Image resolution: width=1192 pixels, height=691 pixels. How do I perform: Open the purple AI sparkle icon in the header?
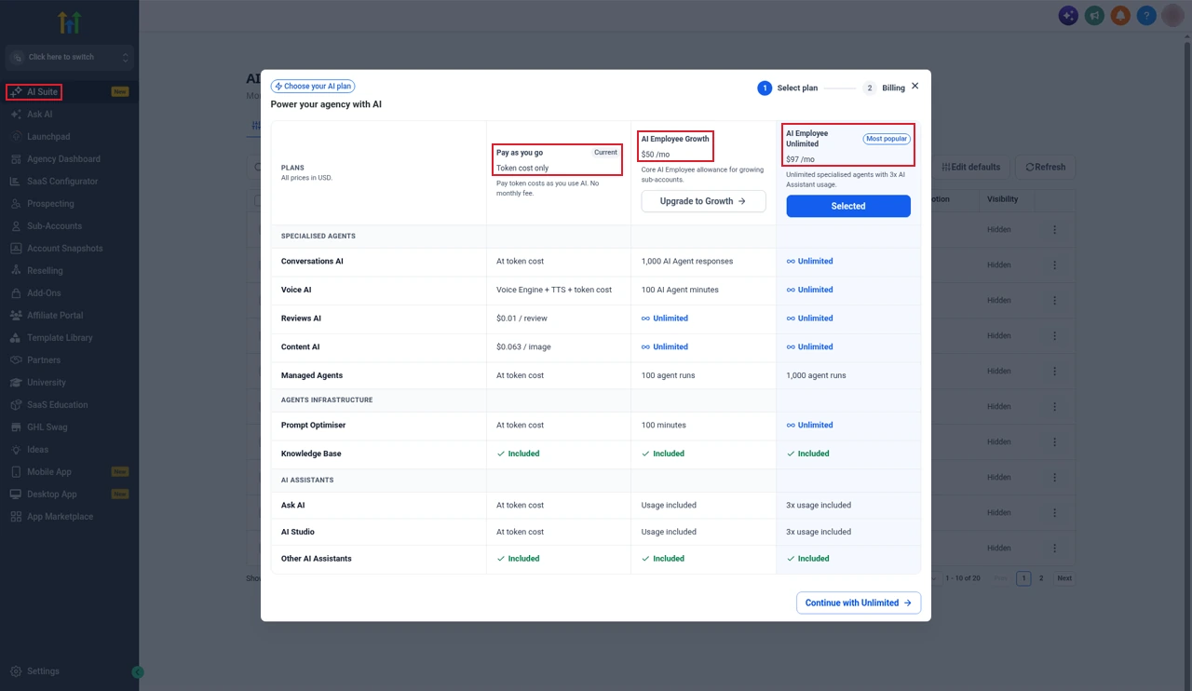click(1068, 16)
